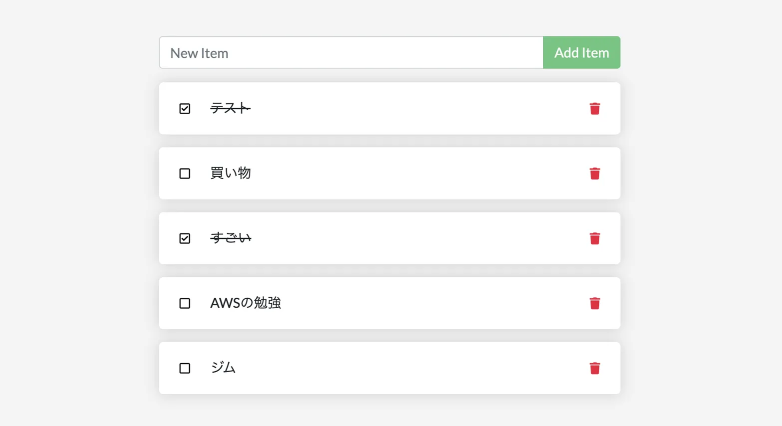Select the 買い物 task text
Viewport: 782px width, 426px height.
tap(230, 173)
